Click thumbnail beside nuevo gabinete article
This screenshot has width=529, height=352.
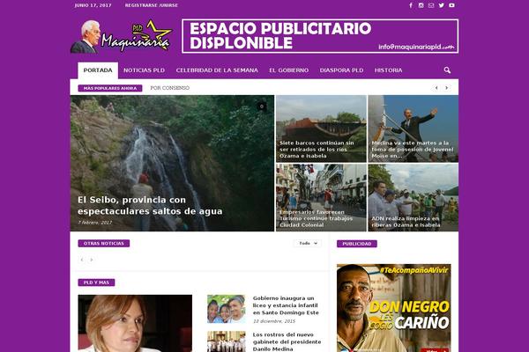(x=227, y=341)
